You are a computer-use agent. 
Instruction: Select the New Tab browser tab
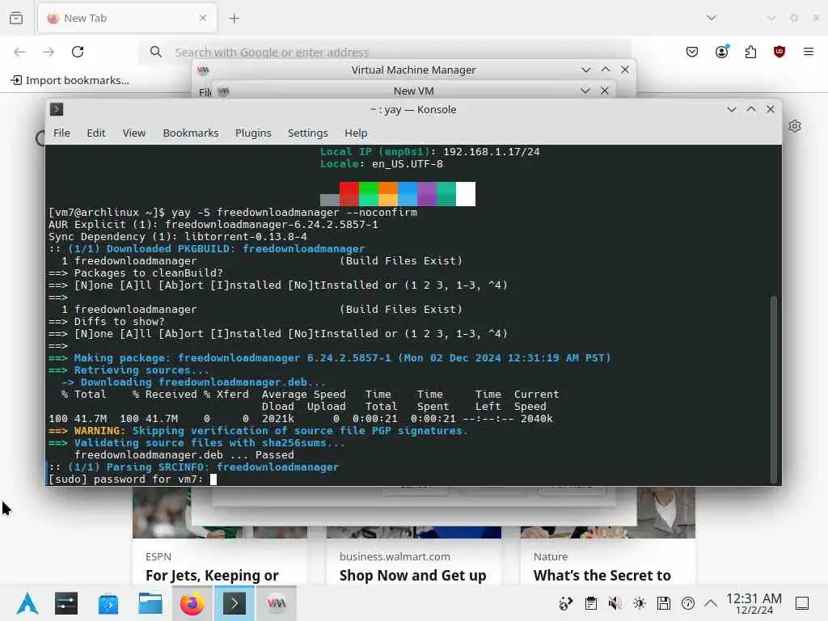pyautogui.click(x=127, y=18)
